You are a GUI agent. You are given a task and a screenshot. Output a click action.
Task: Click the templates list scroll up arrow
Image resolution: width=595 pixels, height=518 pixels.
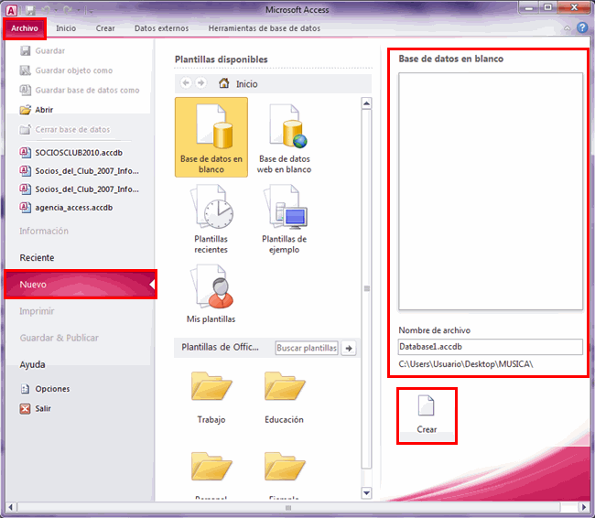coord(366,103)
